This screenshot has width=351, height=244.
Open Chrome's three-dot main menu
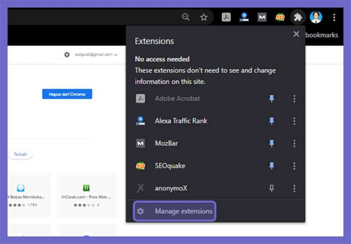tap(334, 17)
